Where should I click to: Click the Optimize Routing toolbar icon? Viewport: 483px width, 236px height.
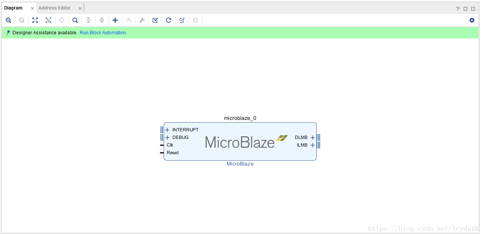(182, 20)
